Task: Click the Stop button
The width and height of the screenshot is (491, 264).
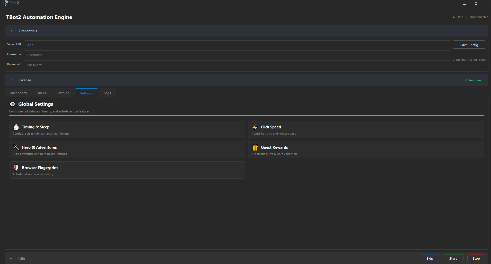Action: coord(476,258)
